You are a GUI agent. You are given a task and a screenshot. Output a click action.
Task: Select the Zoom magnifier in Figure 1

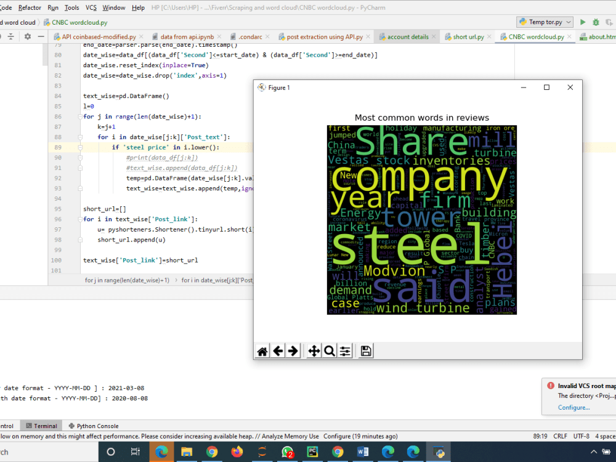329,351
